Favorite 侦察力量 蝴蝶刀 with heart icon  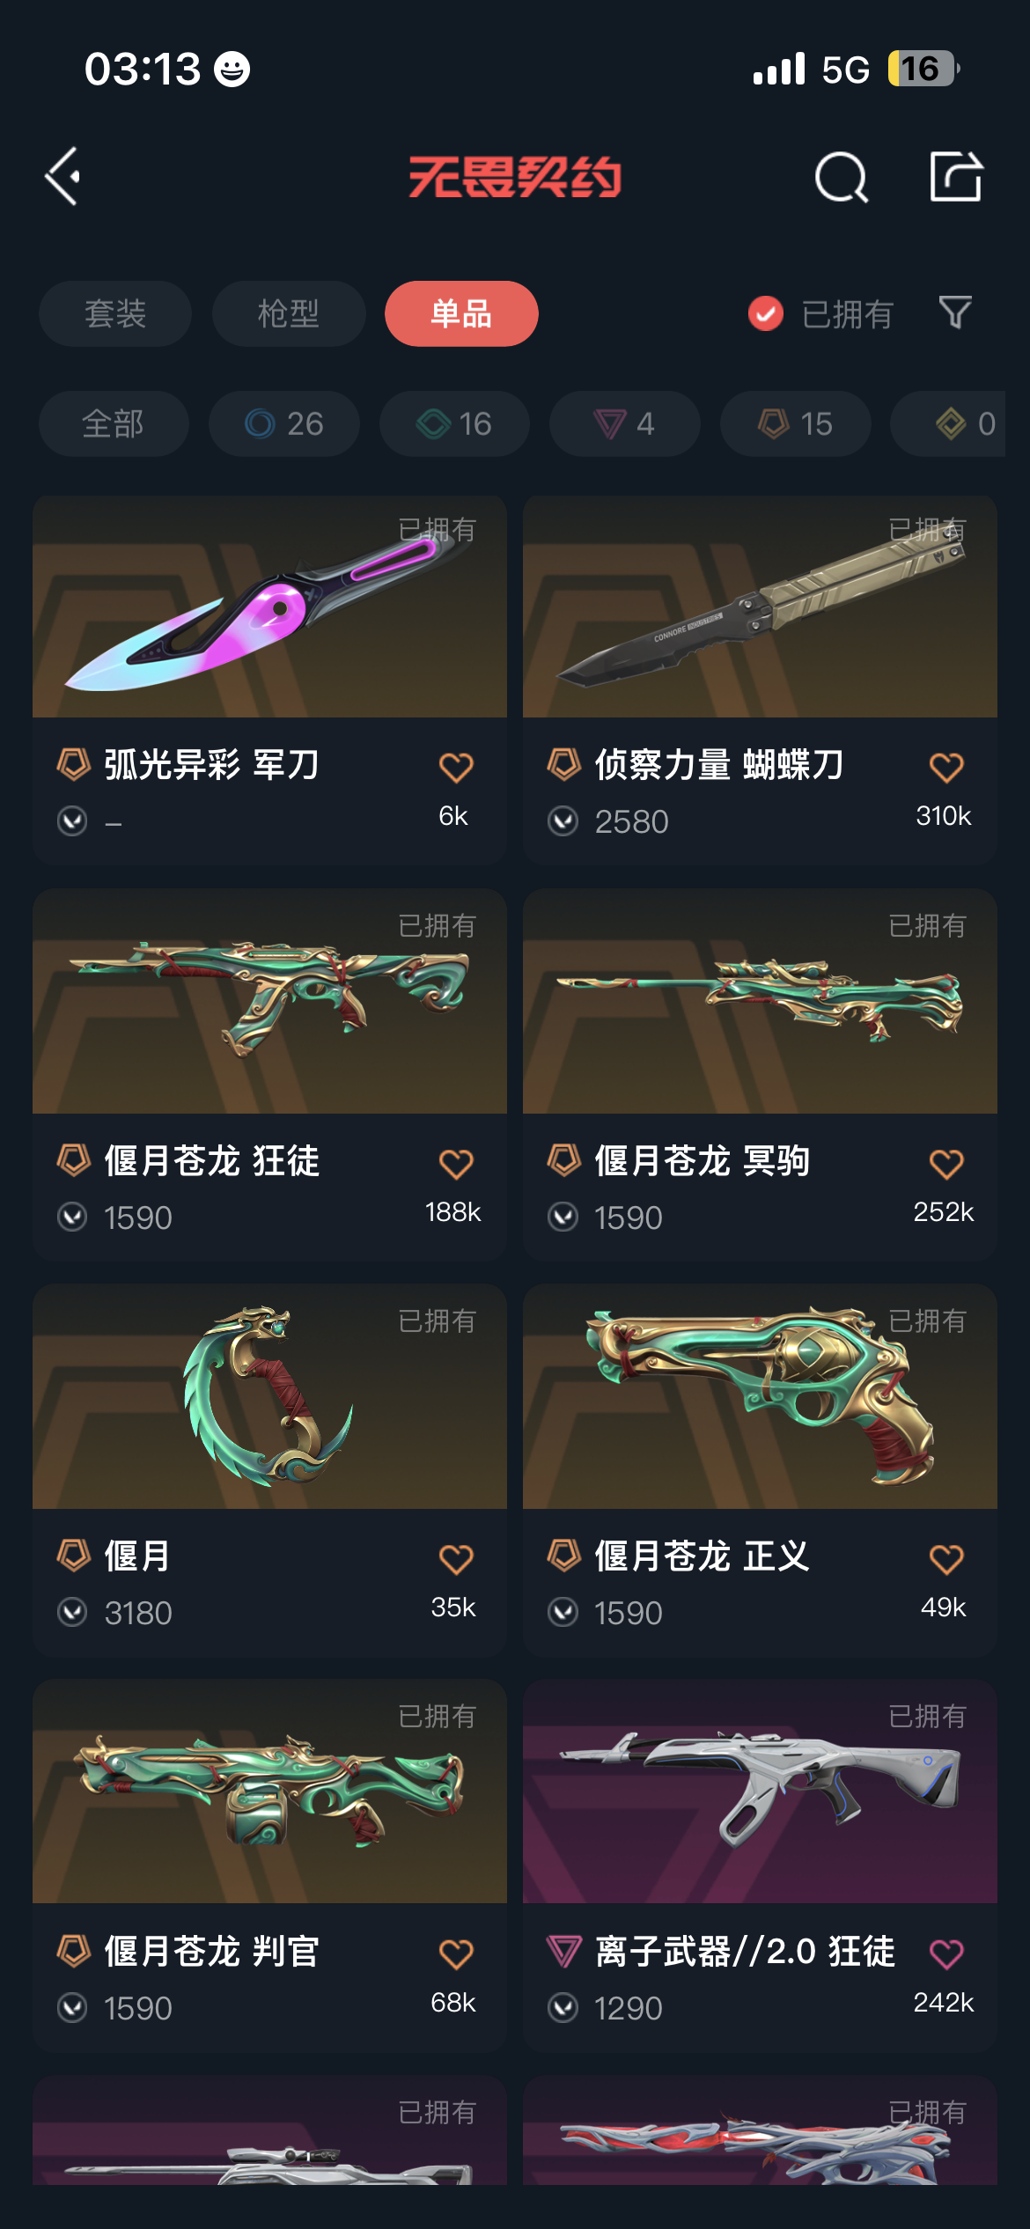[x=946, y=767]
